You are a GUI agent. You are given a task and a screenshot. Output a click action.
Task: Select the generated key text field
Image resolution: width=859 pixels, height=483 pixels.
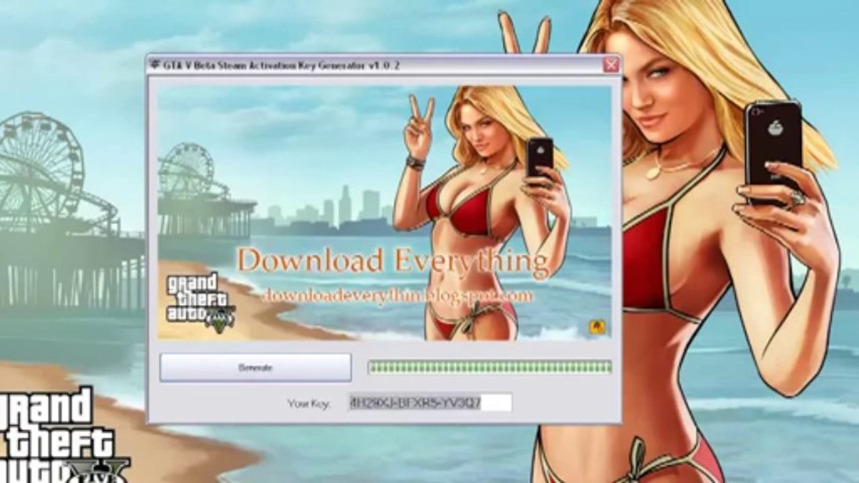coord(430,402)
